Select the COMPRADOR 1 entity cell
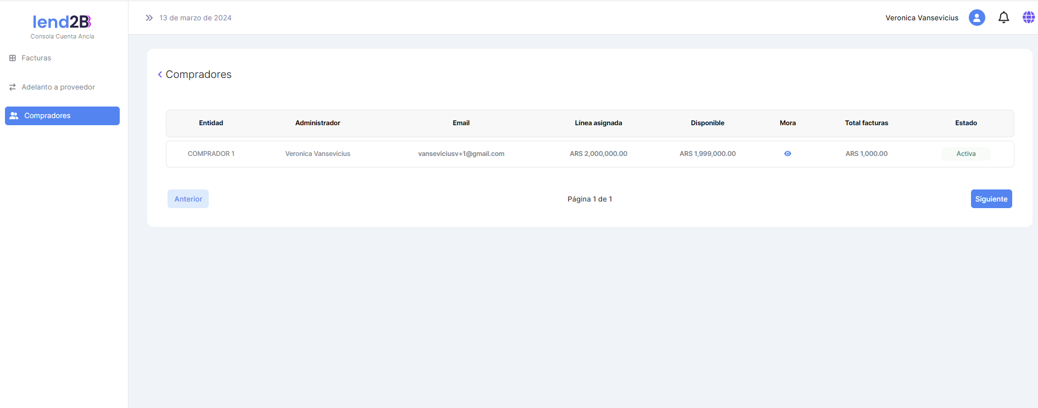1038x408 pixels. pos(211,154)
